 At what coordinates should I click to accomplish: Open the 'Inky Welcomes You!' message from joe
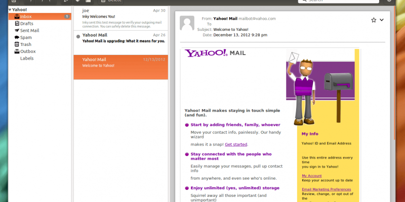(x=120, y=18)
